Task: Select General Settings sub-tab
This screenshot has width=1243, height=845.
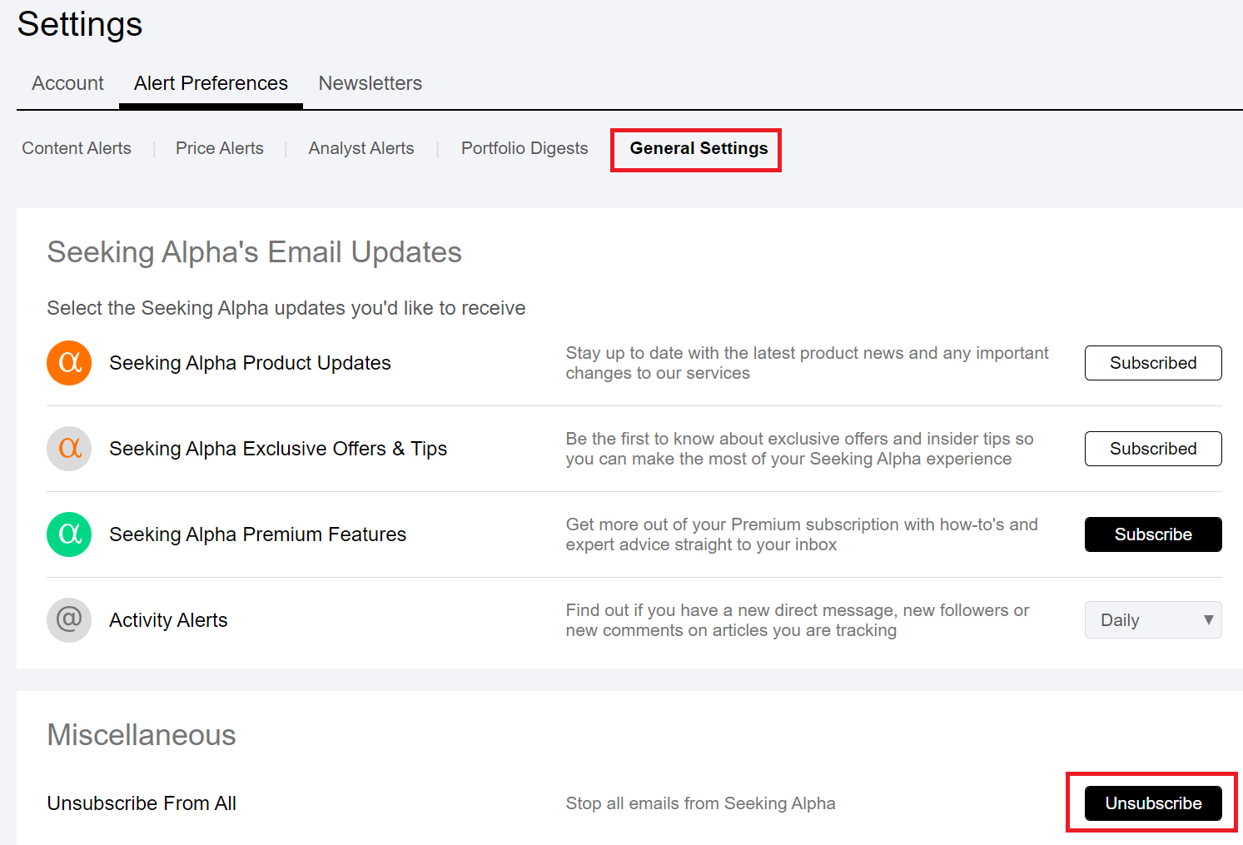Action: 699,148
